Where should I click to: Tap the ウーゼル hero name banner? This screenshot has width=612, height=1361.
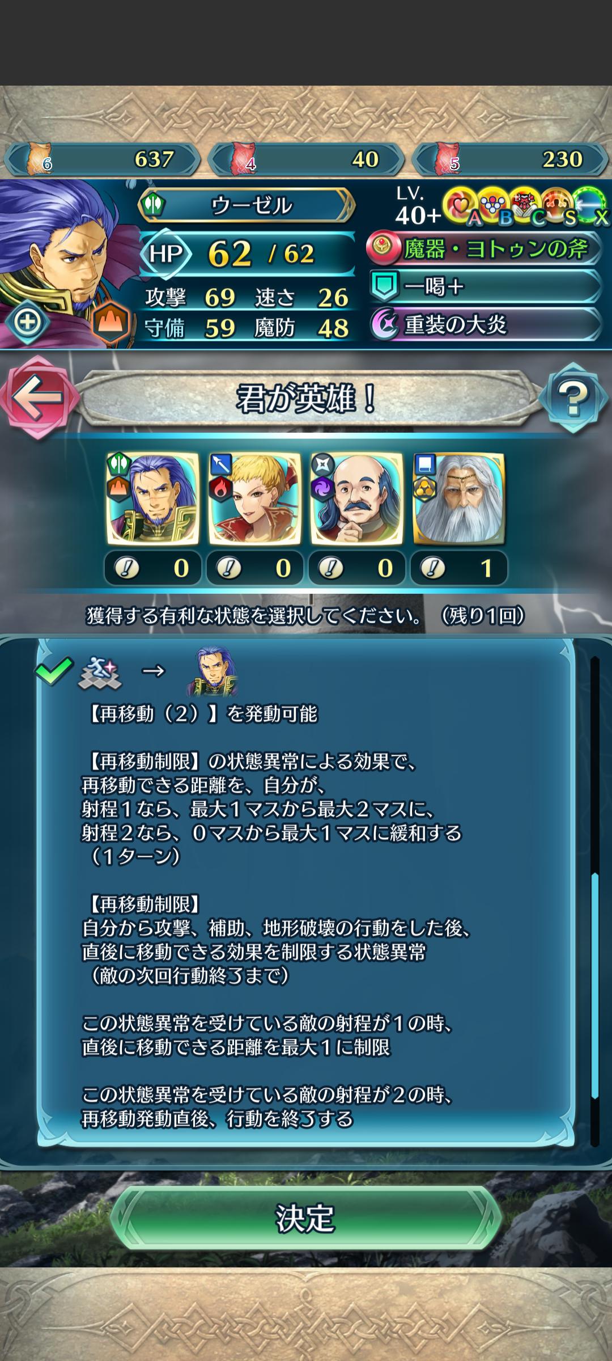(x=247, y=205)
